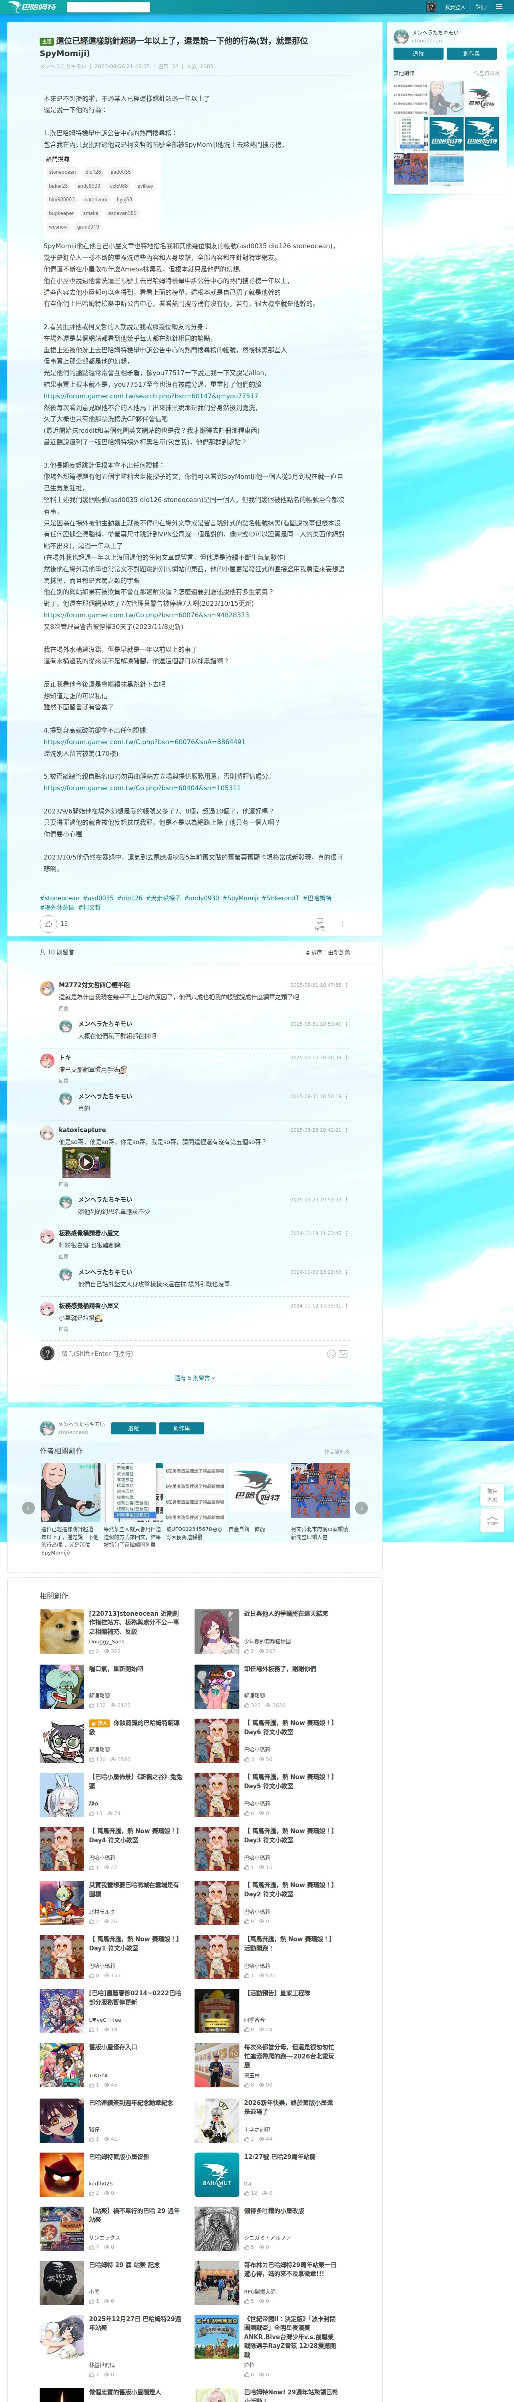Click 創作集 button below the comments section
Image resolution: width=514 pixels, height=2402 pixels.
181,1428
